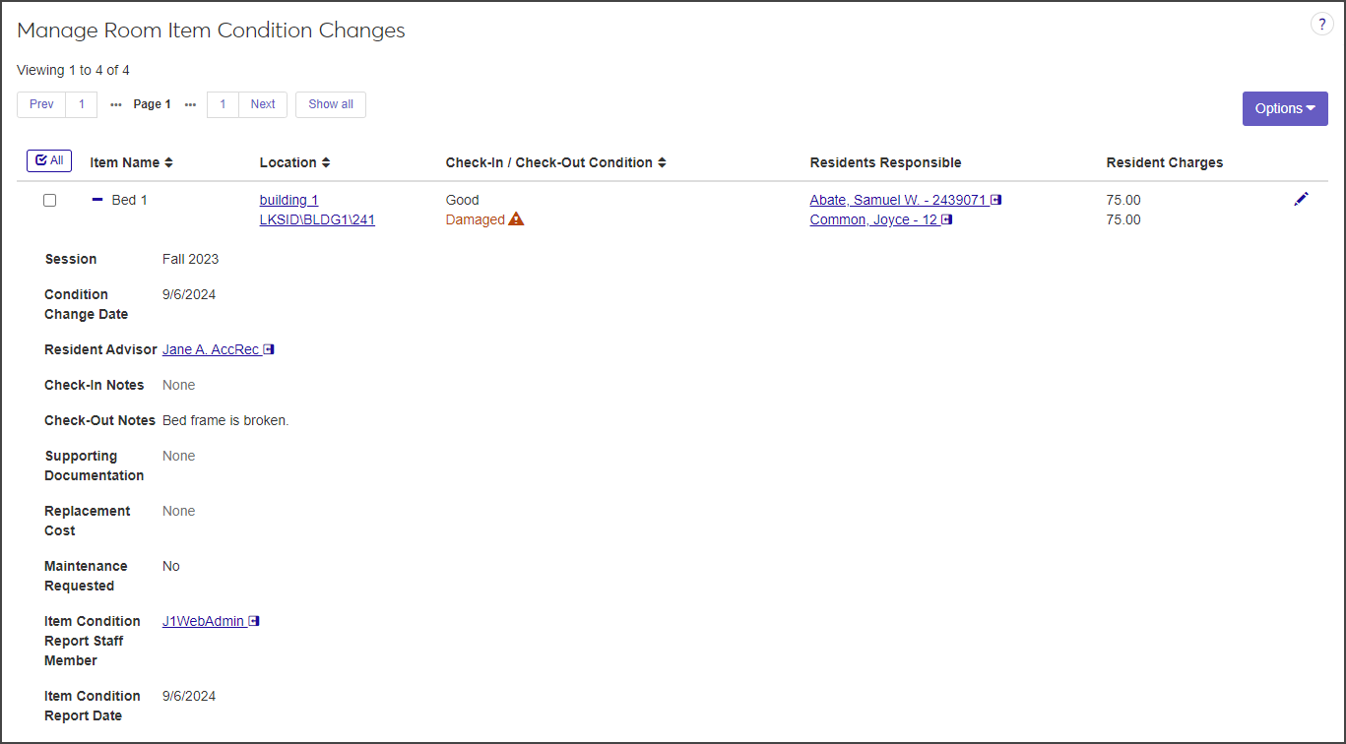
Task: Click the Bed 1 item name
Action: point(129,200)
